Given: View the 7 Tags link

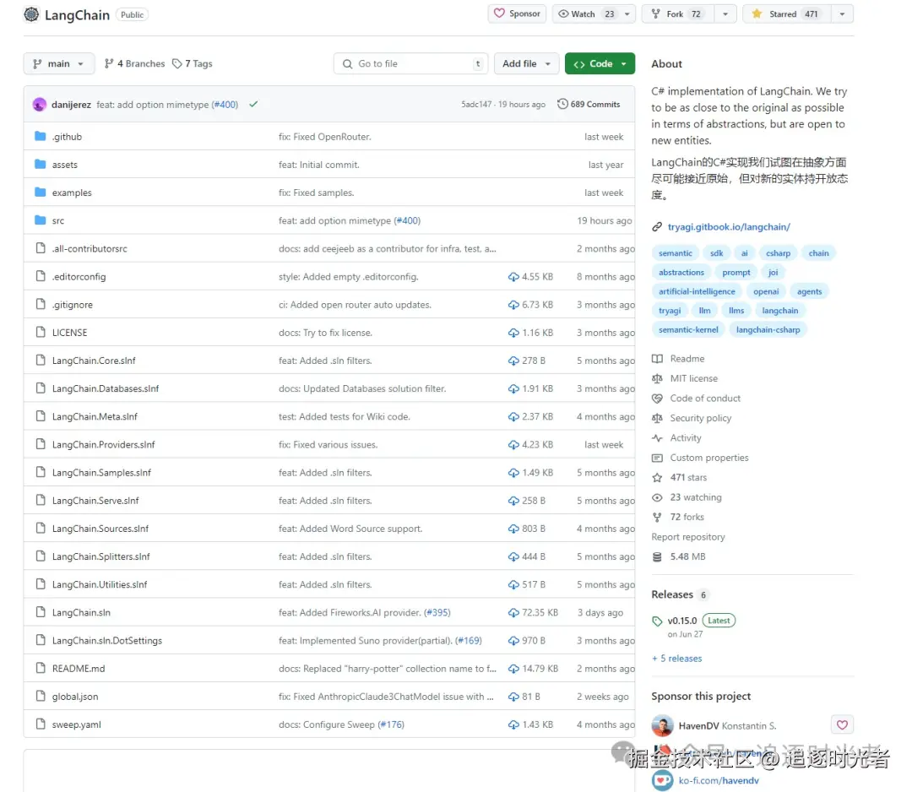Looking at the screenshot, I should tap(193, 63).
